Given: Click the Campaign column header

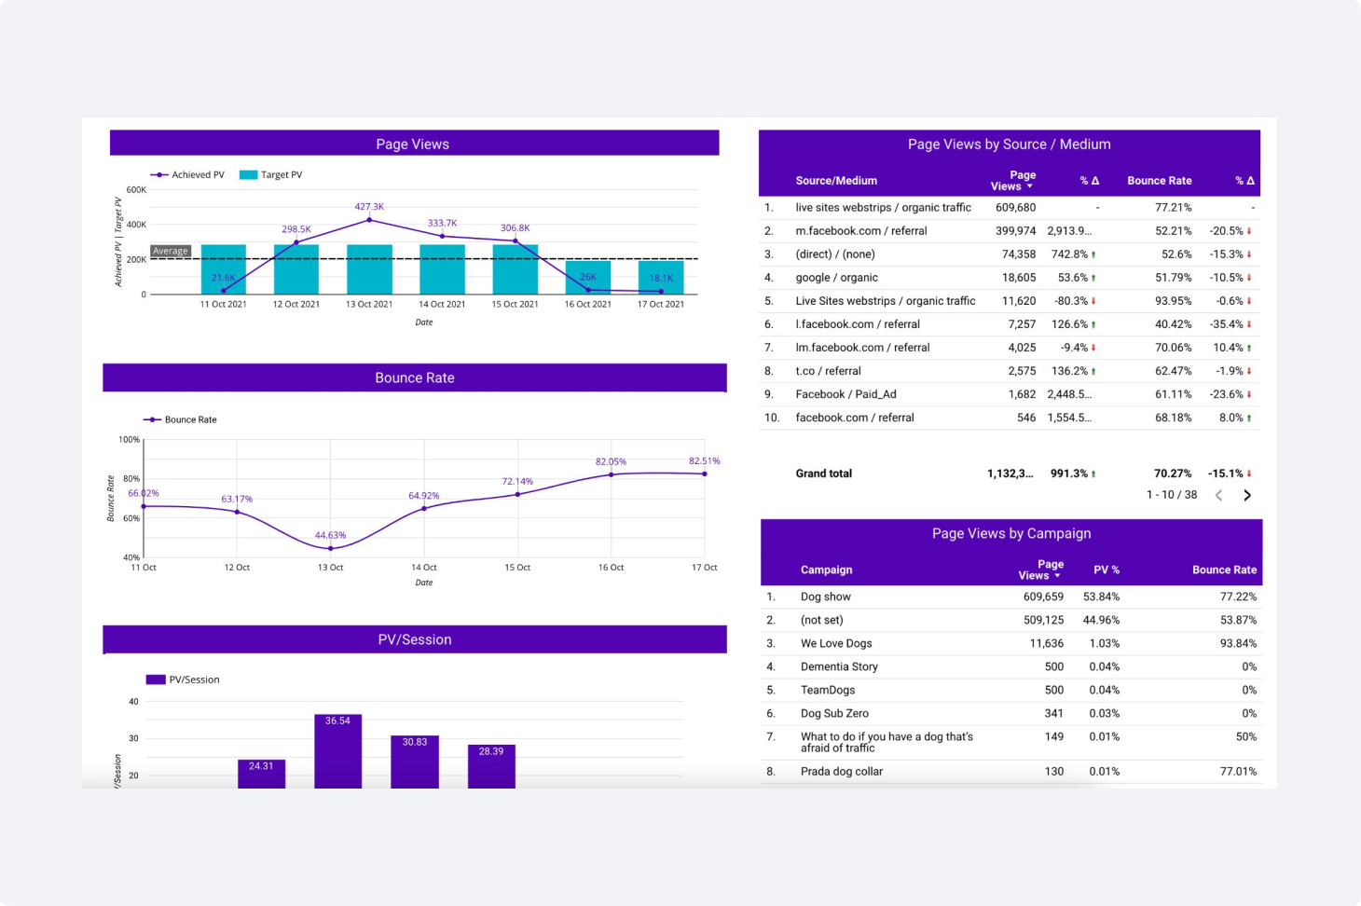Looking at the screenshot, I should [826, 570].
